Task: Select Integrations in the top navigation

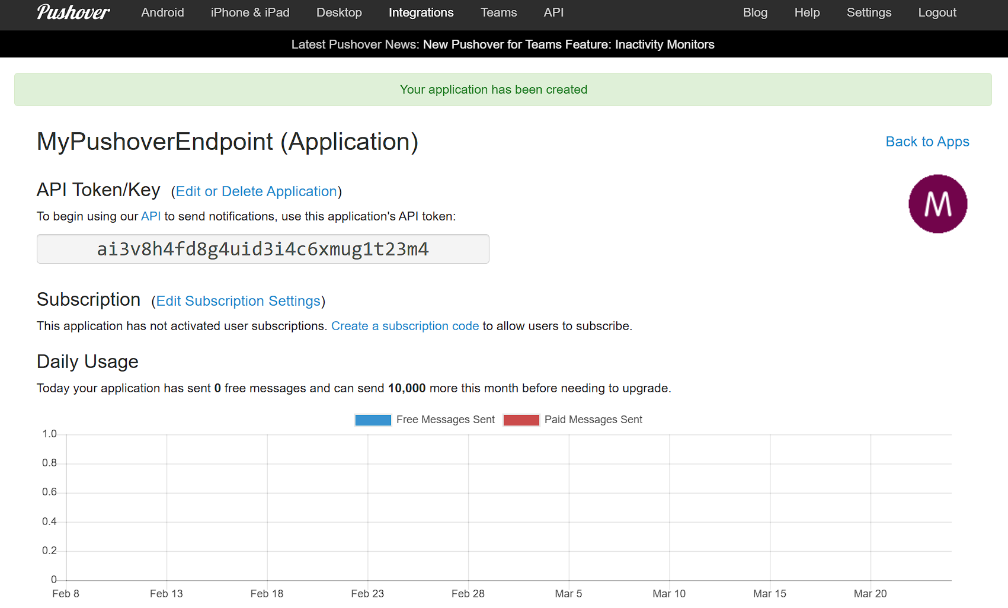Action: click(421, 12)
